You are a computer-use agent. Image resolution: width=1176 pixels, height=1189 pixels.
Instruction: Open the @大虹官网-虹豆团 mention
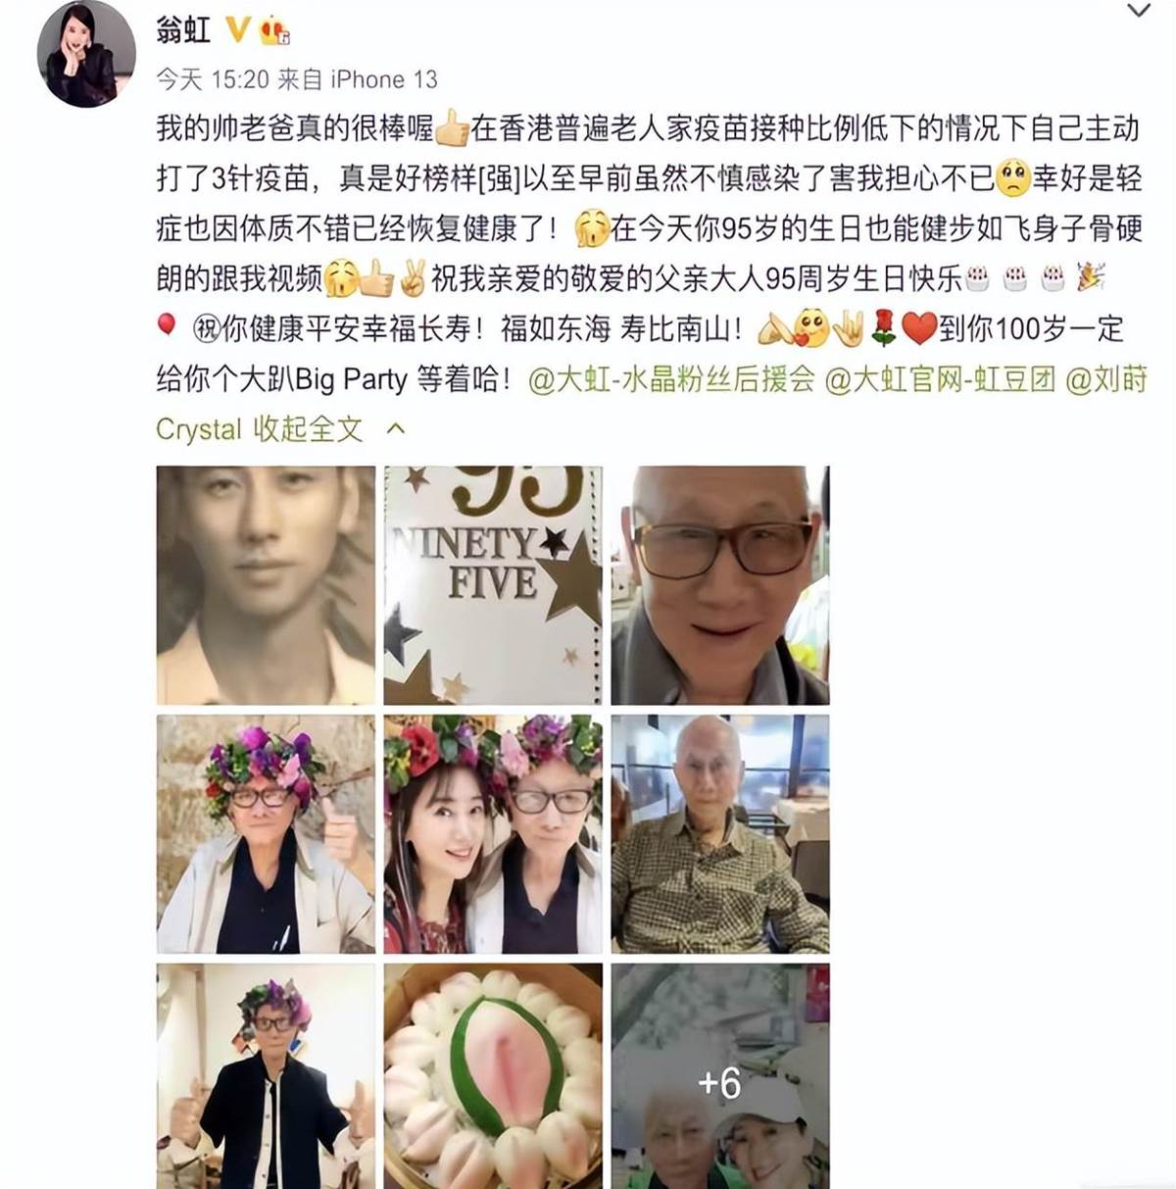[940, 379]
